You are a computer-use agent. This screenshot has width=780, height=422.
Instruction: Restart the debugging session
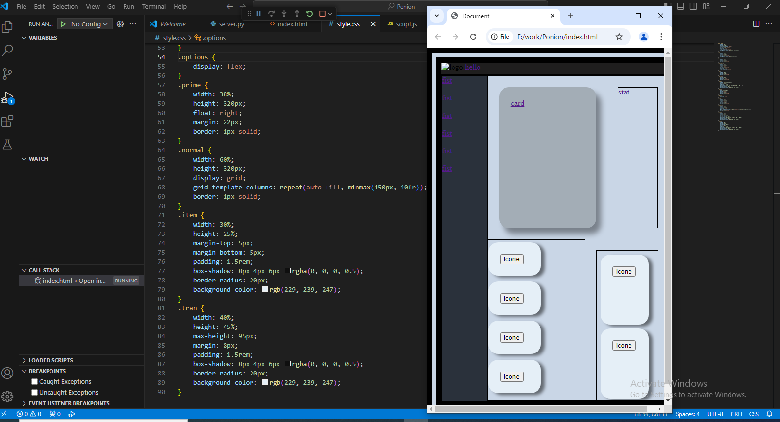click(x=309, y=14)
